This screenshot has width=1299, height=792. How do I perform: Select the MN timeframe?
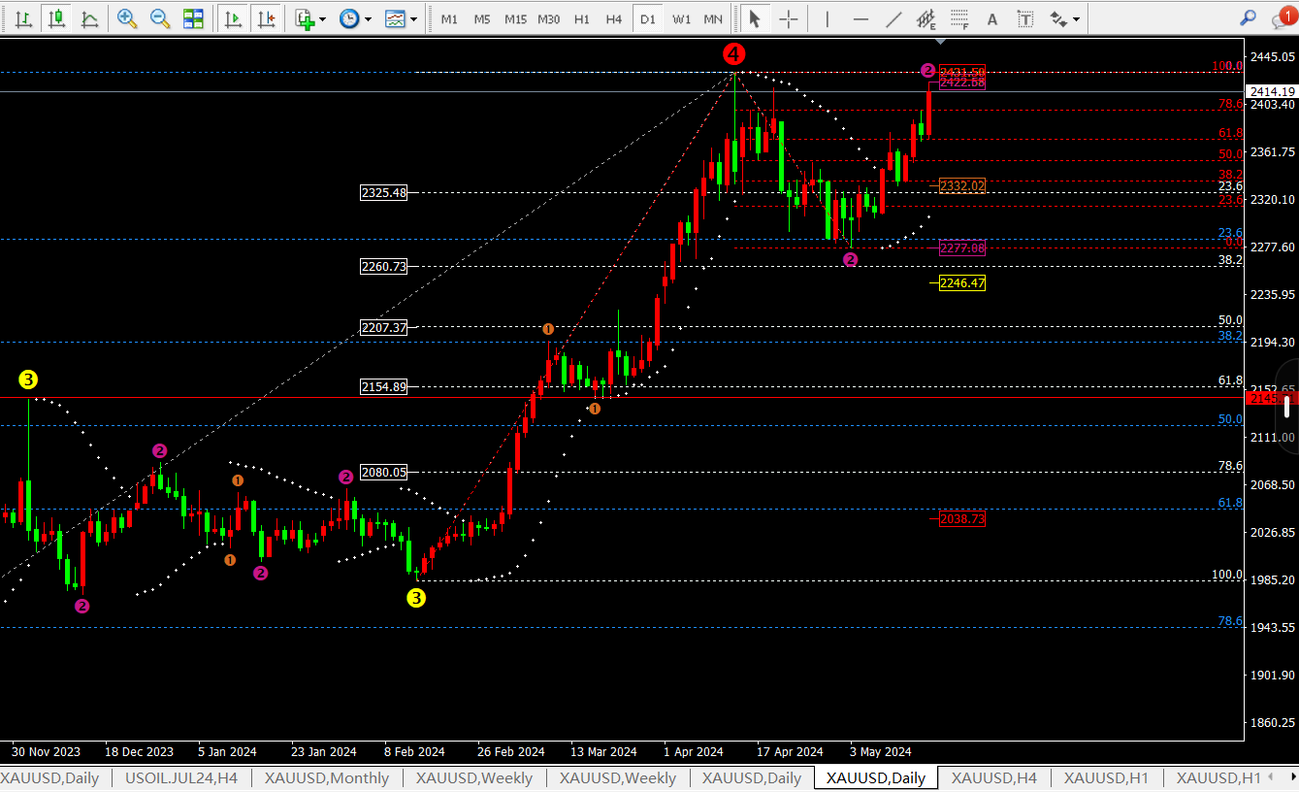pos(713,18)
